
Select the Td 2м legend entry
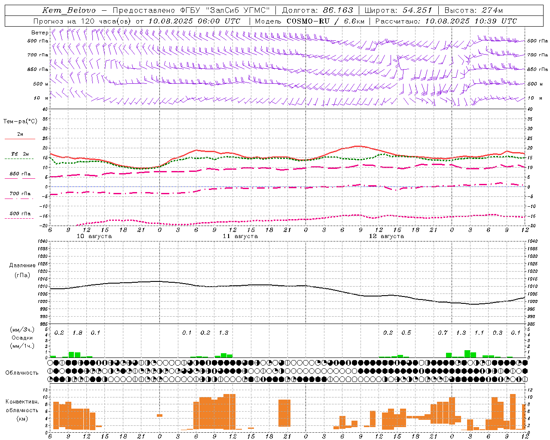pyautogui.click(x=20, y=154)
